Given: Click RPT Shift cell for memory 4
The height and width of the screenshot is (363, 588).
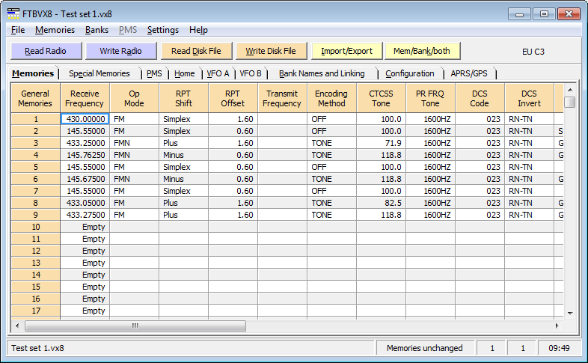Looking at the screenshot, I should click(183, 155).
